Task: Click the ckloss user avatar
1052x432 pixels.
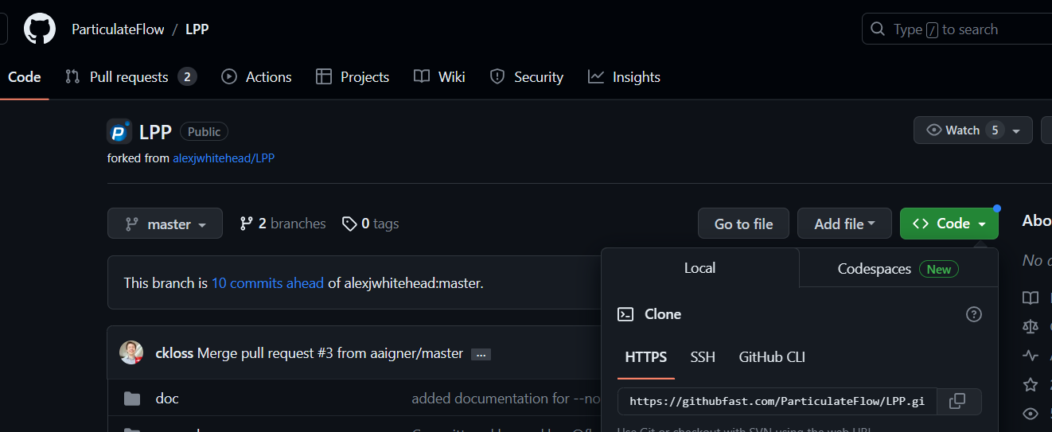Action: click(x=131, y=352)
